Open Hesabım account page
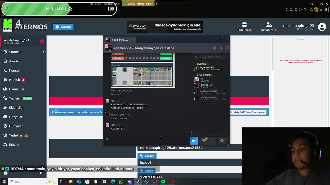Screen dimensions: 330x185 (x=269, y=27)
